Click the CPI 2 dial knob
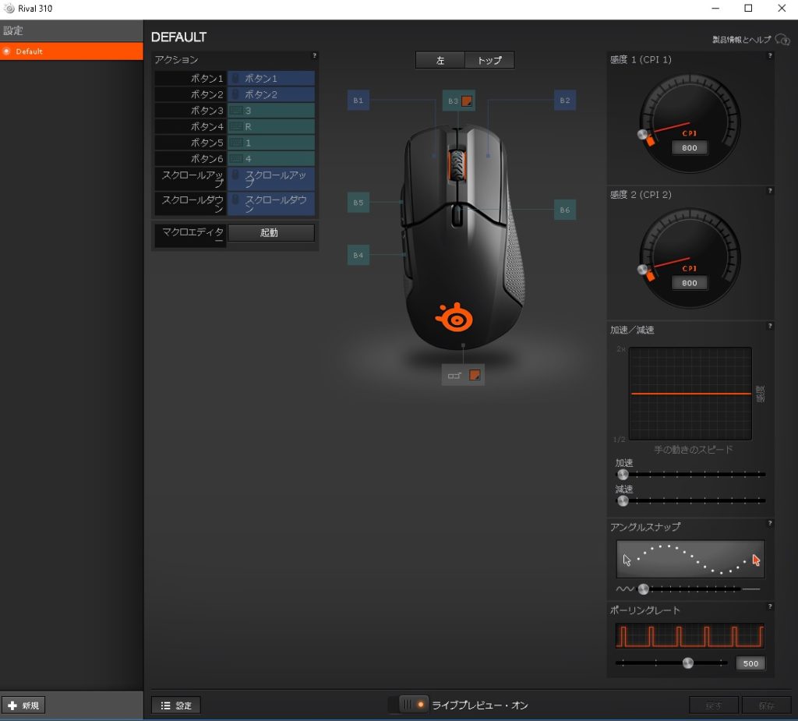Image resolution: width=798 pixels, height=721 pixels. point(643,270)
